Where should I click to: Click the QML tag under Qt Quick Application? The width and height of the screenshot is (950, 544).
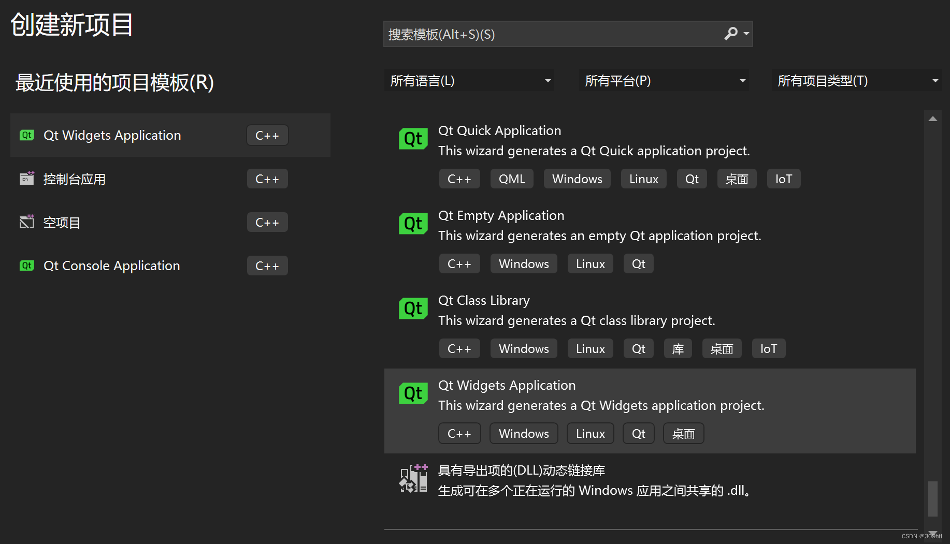click(511, 179)
